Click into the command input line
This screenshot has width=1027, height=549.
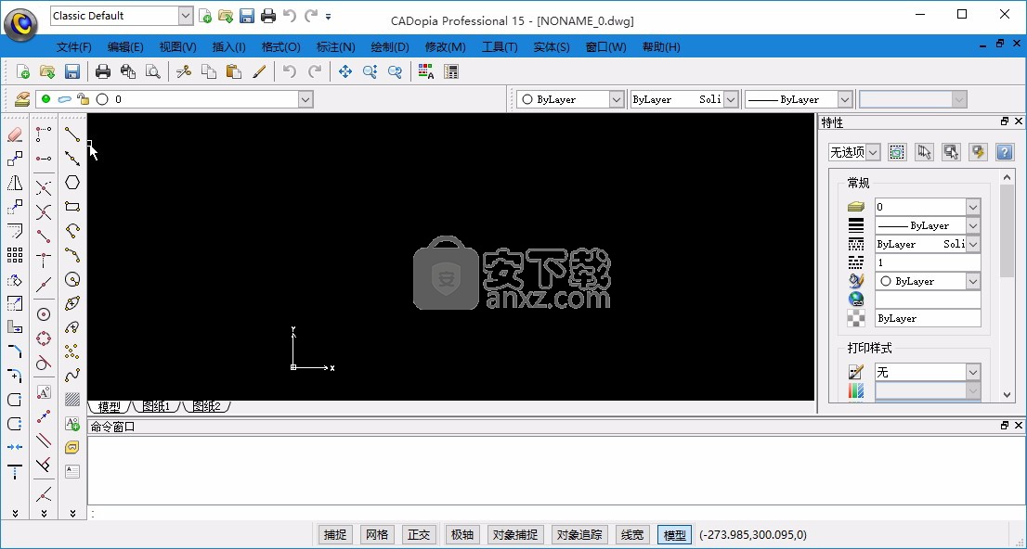pyautogui.click(x=557, y=514)
